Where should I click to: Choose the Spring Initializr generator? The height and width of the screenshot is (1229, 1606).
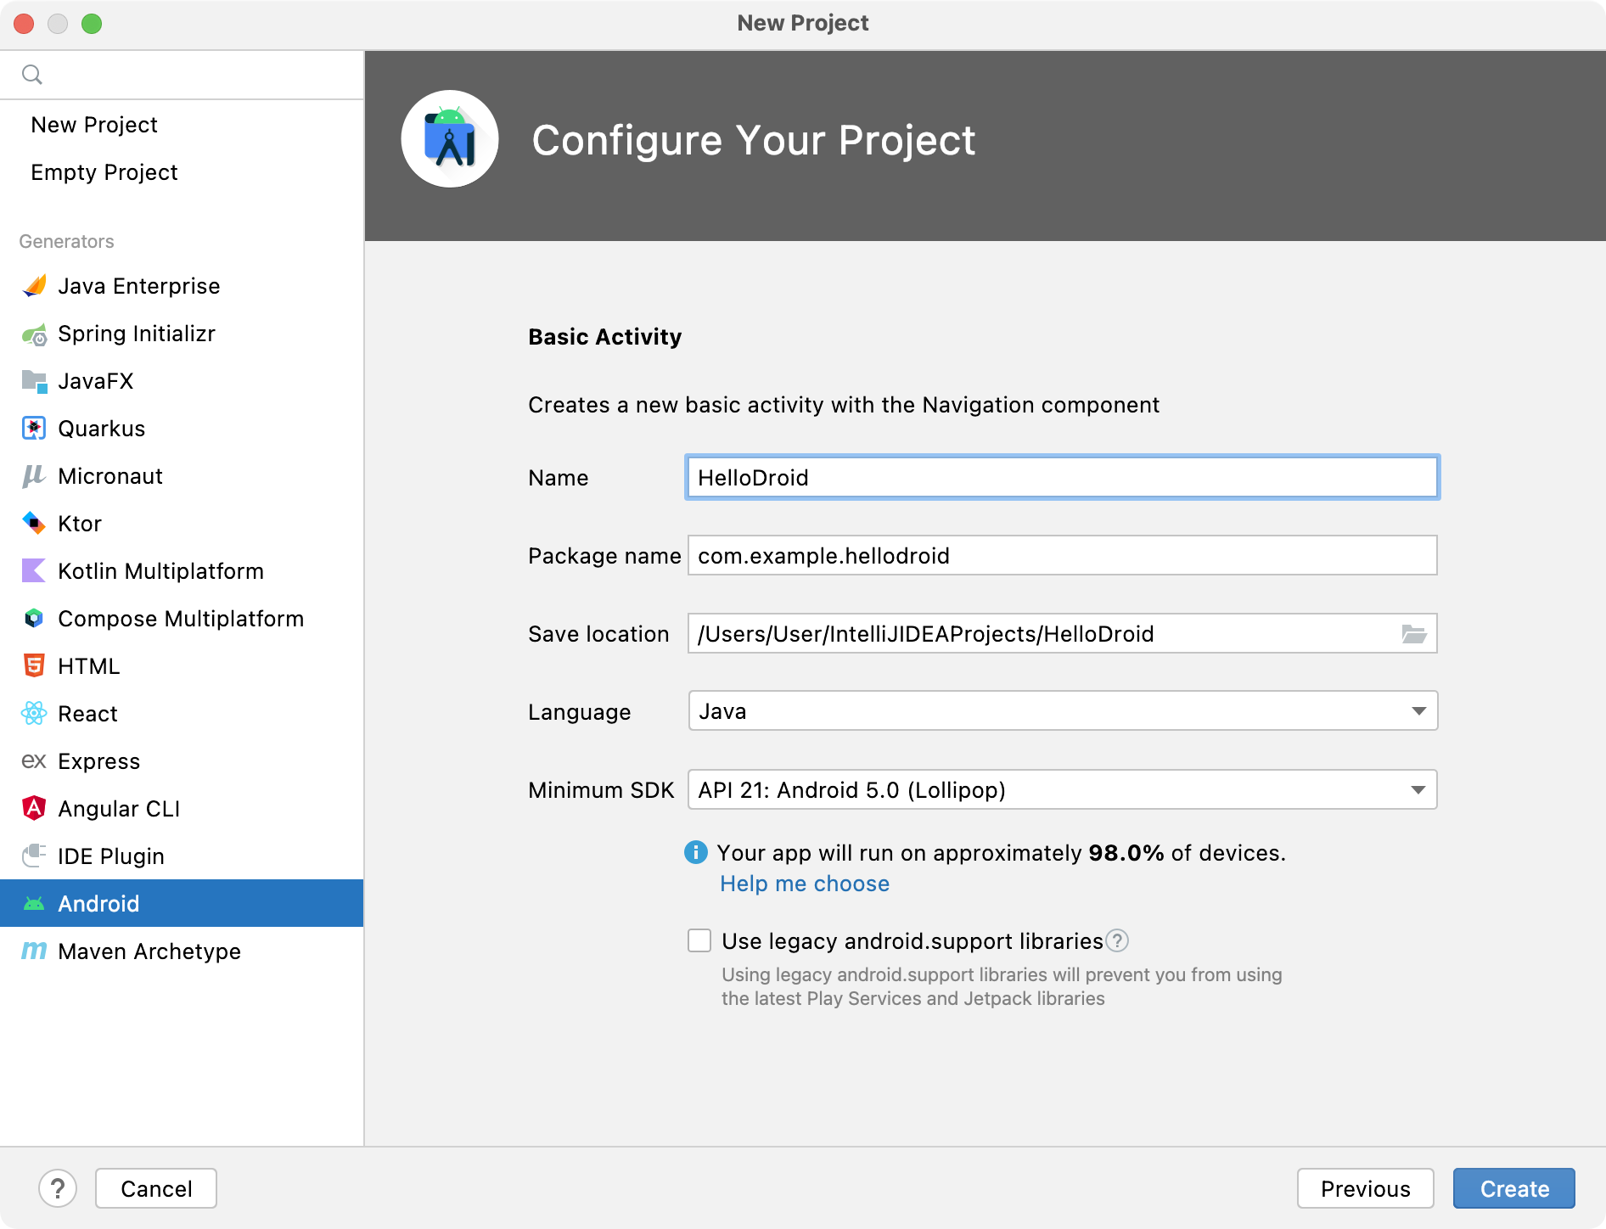[182, 334]
